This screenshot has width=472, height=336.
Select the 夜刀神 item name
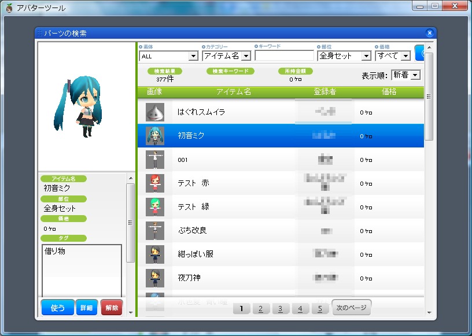(189, 278)
